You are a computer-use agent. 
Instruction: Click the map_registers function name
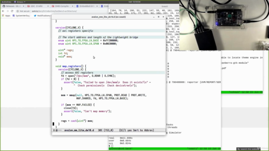pos(71,66)
